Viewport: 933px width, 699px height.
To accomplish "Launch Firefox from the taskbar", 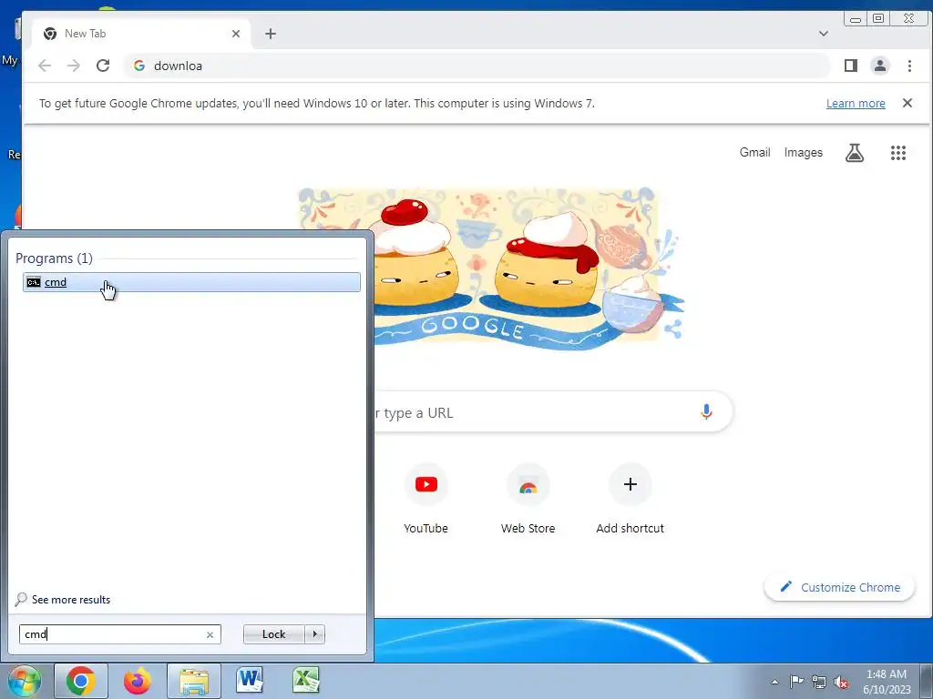I will coord(138,681).
